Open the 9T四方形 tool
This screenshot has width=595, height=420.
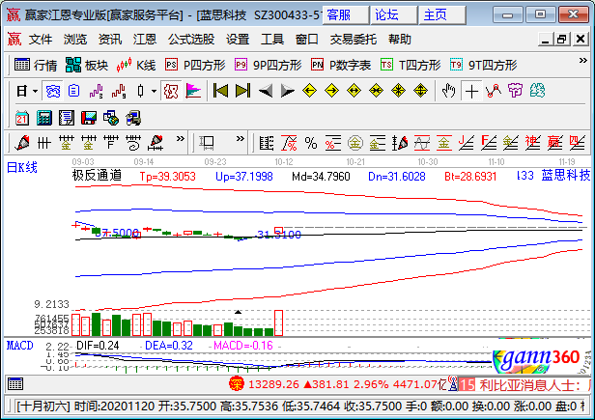(x=483, y=66)
